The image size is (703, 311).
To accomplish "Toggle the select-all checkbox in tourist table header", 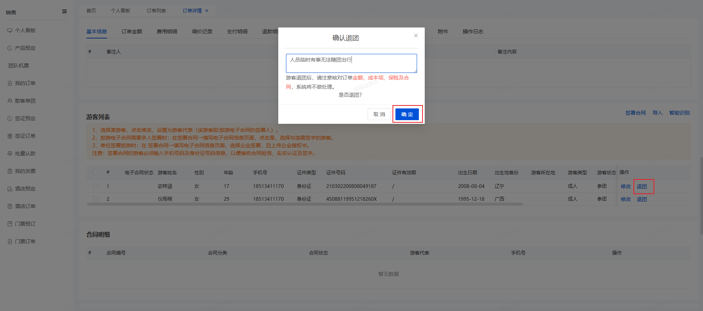I will (x=96, y=173).
